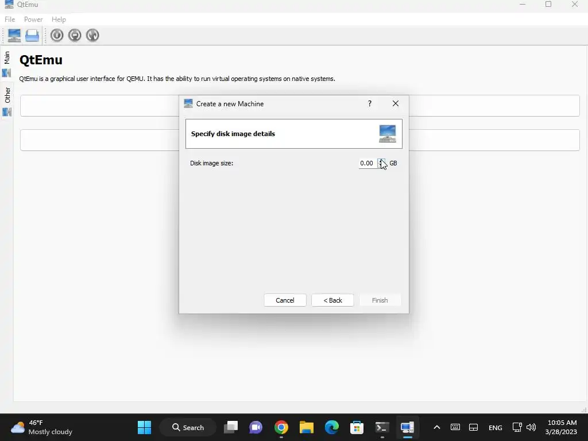Click the power start toolbar button
The height and width of the screenshot is (441, 588).
pyautogui.click(x=57, y=35)
